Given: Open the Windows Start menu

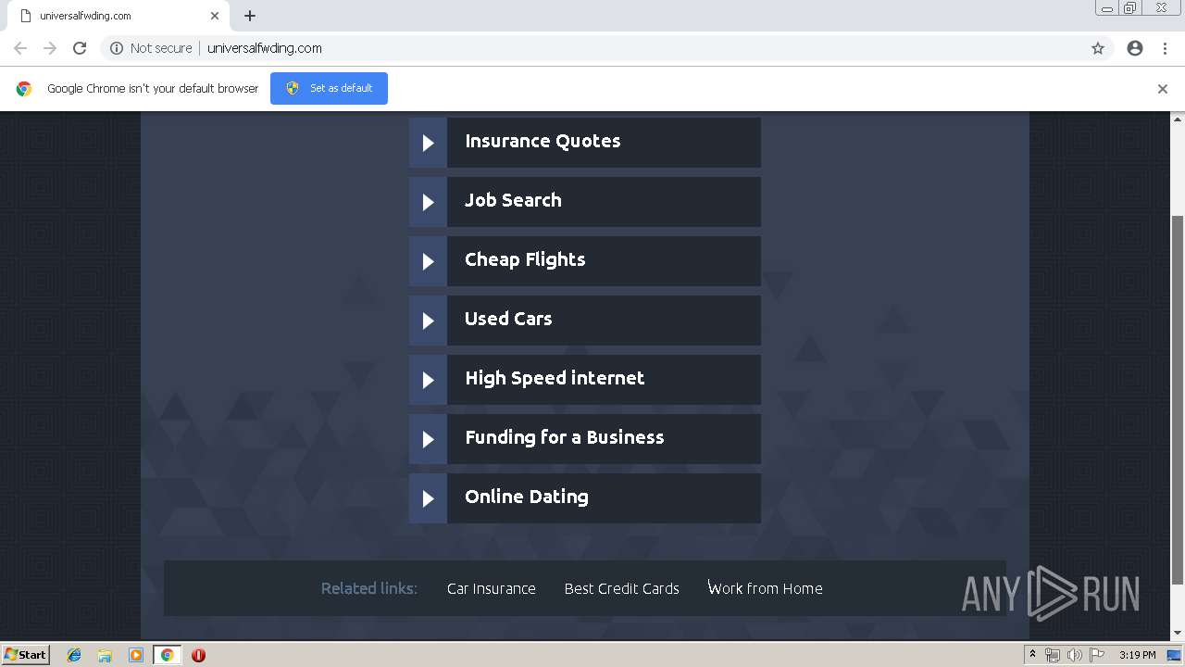Looking at the screenshot, I should coord(26,655).
